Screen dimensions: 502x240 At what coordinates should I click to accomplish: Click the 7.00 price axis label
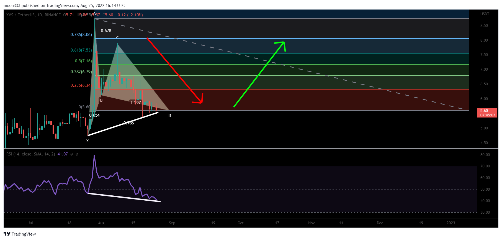coord(484,70)
